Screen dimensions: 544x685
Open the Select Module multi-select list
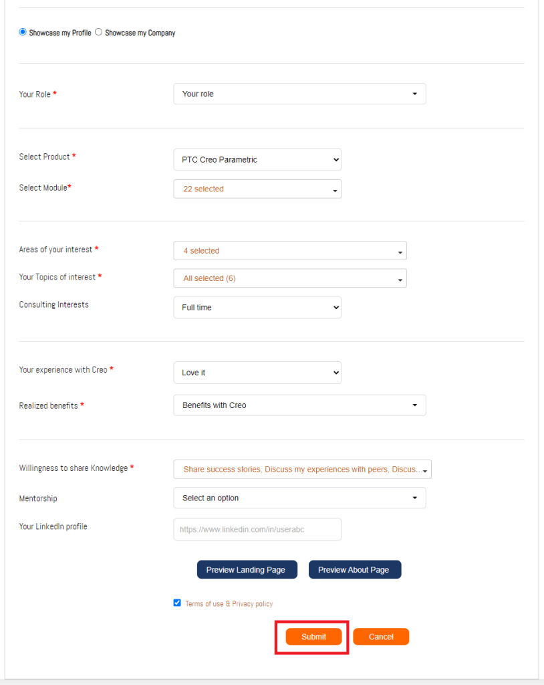[x=257, y=189]
